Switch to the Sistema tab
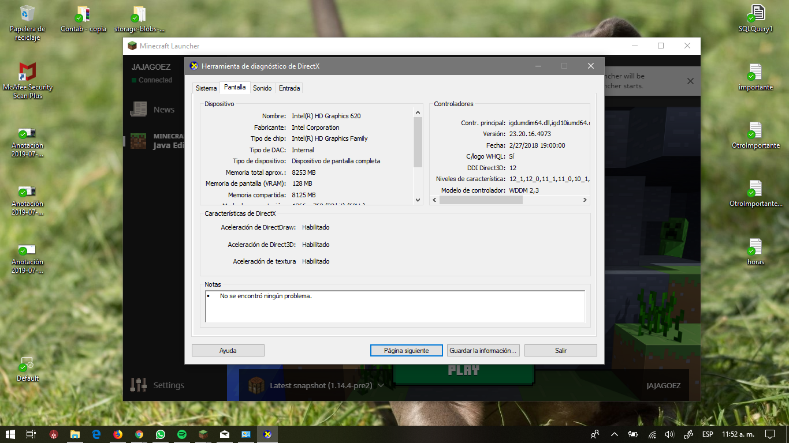Screen dimensions: 789x443 coord(206,88)
